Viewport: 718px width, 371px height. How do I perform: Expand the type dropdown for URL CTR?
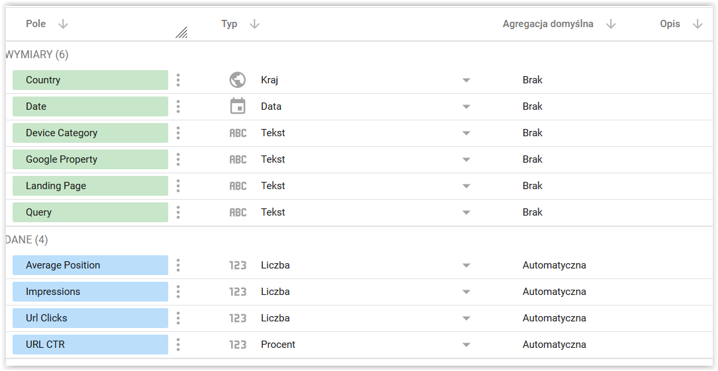(x=466, y=345)
